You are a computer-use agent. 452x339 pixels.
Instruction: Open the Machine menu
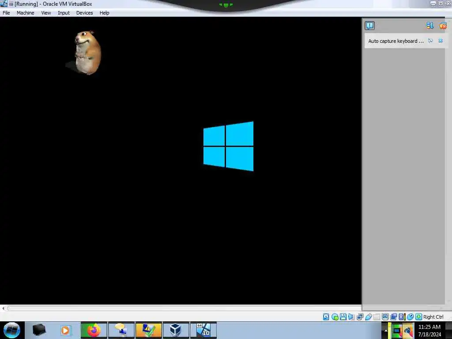[25, 13]
